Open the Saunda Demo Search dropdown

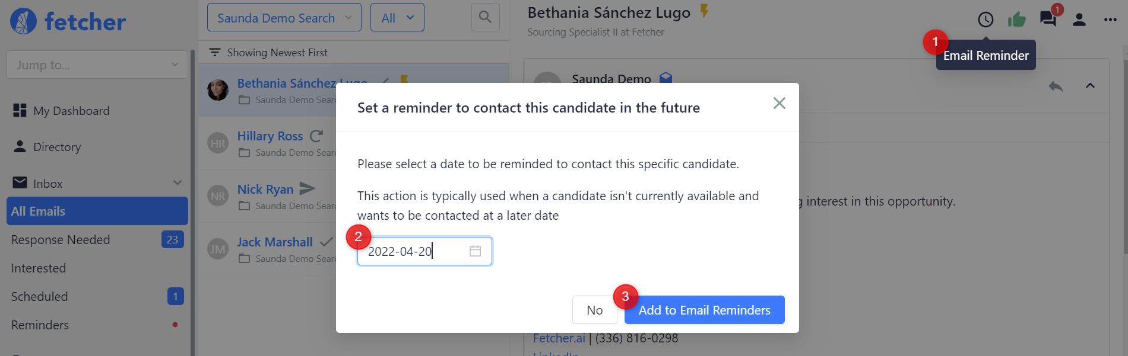coord(284,18)
